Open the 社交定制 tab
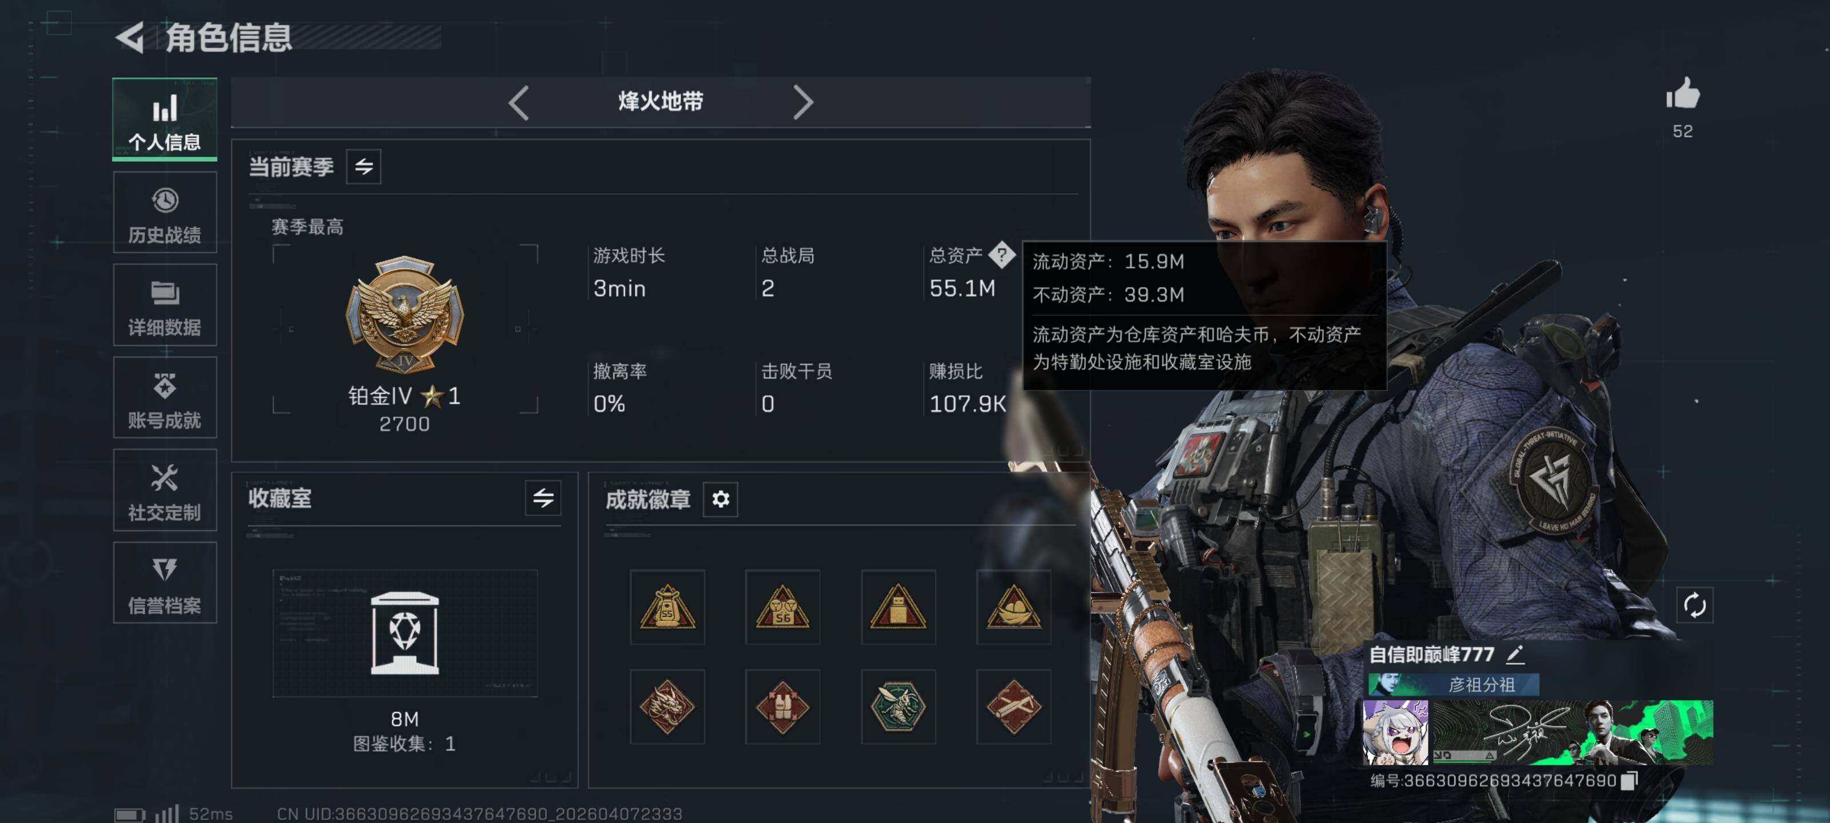1830x823 pixels. (165, 490)
